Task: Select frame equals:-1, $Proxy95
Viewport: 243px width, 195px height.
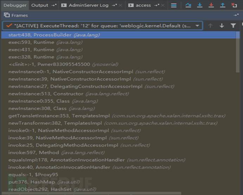Action: (119, 175)
